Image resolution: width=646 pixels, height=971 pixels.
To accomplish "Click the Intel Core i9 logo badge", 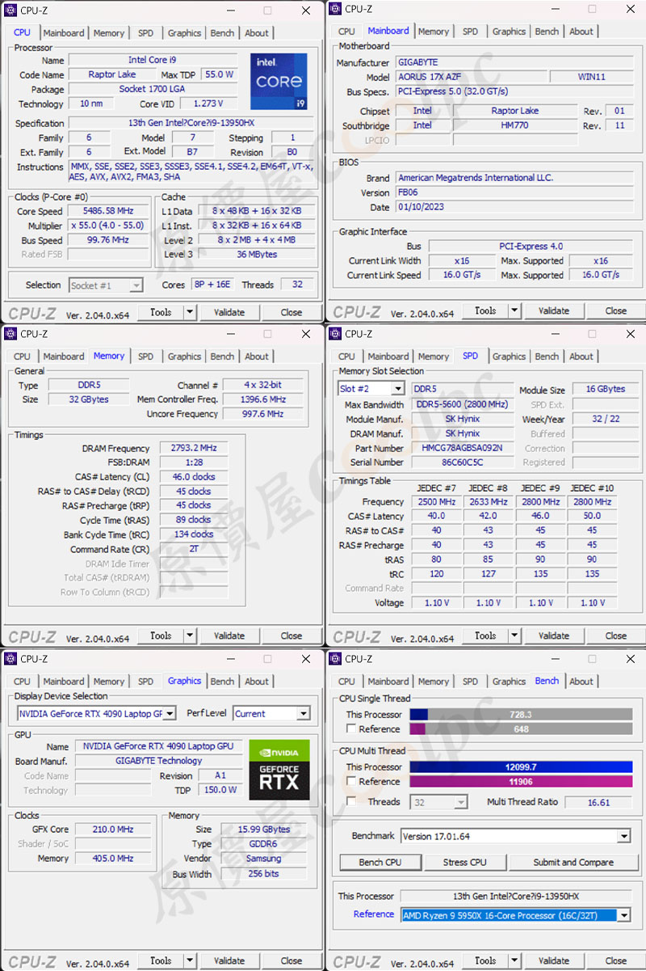I will [x=279, y=82].
